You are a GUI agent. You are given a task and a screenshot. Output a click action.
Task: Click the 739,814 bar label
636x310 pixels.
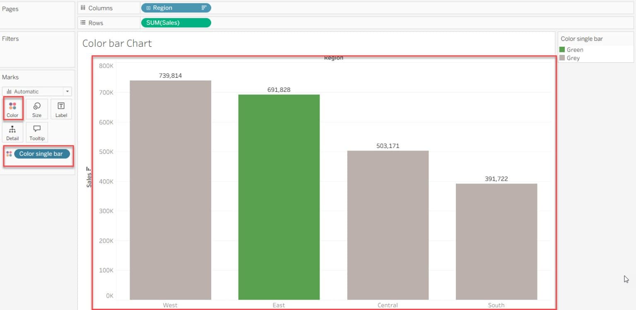pos(170,76)
